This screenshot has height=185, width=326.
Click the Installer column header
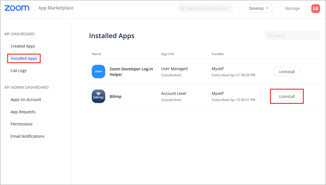[x=218, y=54]
